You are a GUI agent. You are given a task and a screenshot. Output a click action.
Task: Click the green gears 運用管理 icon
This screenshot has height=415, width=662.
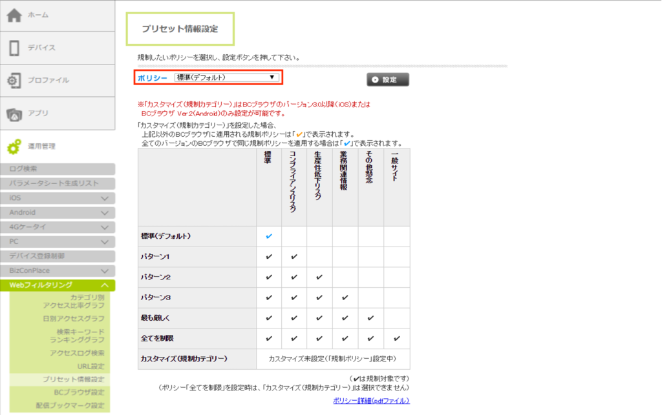(x=14, y=147)
